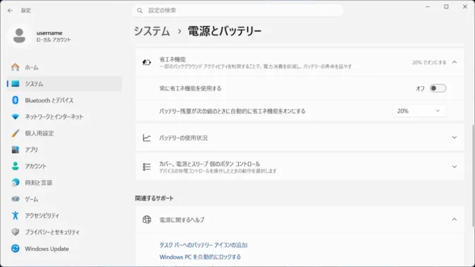Open 個人用設定 page
This screenshot has height=267, width=475.
[64, 133]
